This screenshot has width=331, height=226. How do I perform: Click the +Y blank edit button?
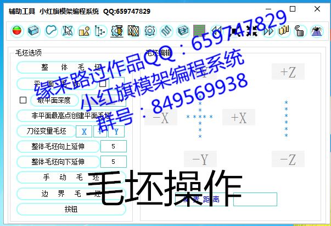[x=200, y=71]
